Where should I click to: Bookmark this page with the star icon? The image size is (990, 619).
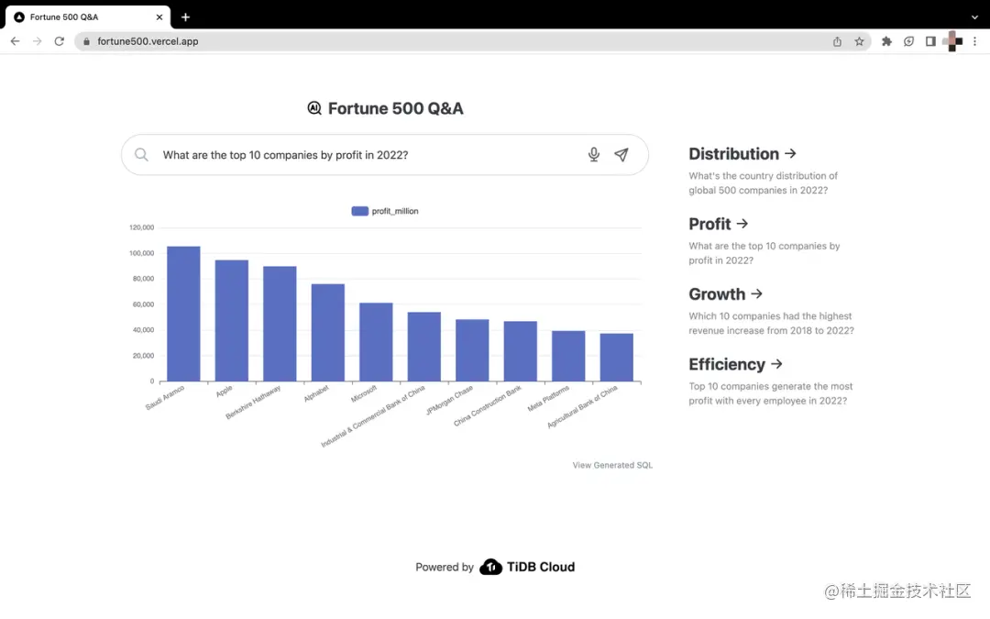pos(859,41)
